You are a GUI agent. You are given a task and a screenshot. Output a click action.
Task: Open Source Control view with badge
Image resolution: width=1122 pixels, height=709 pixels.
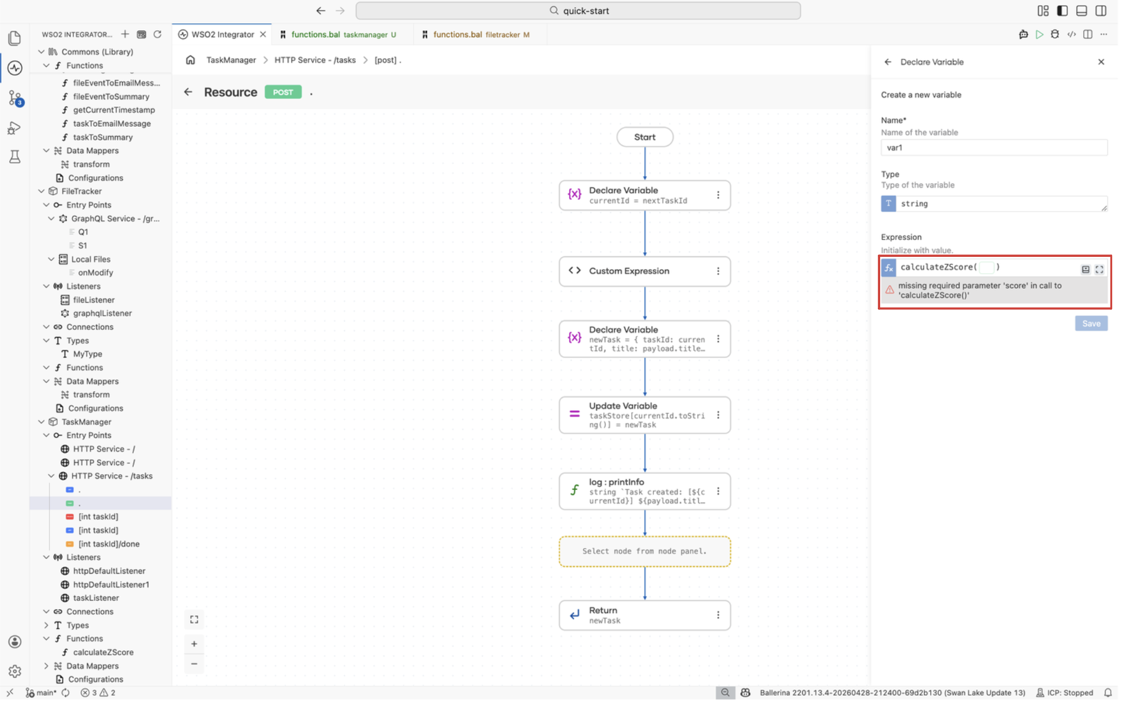pyautogui.click(x=15, y=98)
